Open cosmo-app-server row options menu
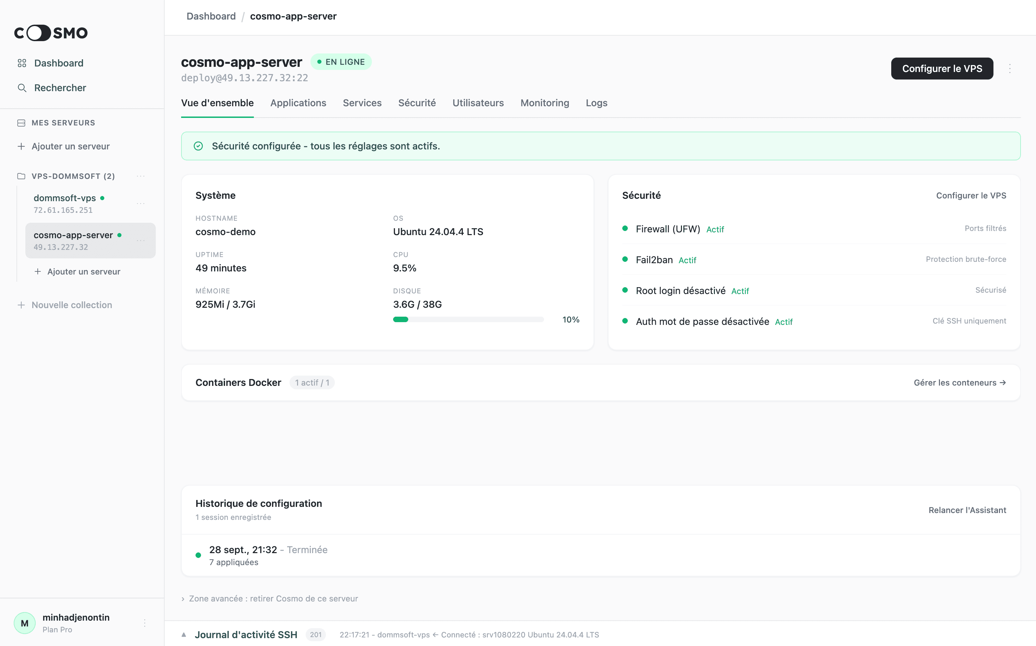This screenshot has width=1036, height=646. 141,241
